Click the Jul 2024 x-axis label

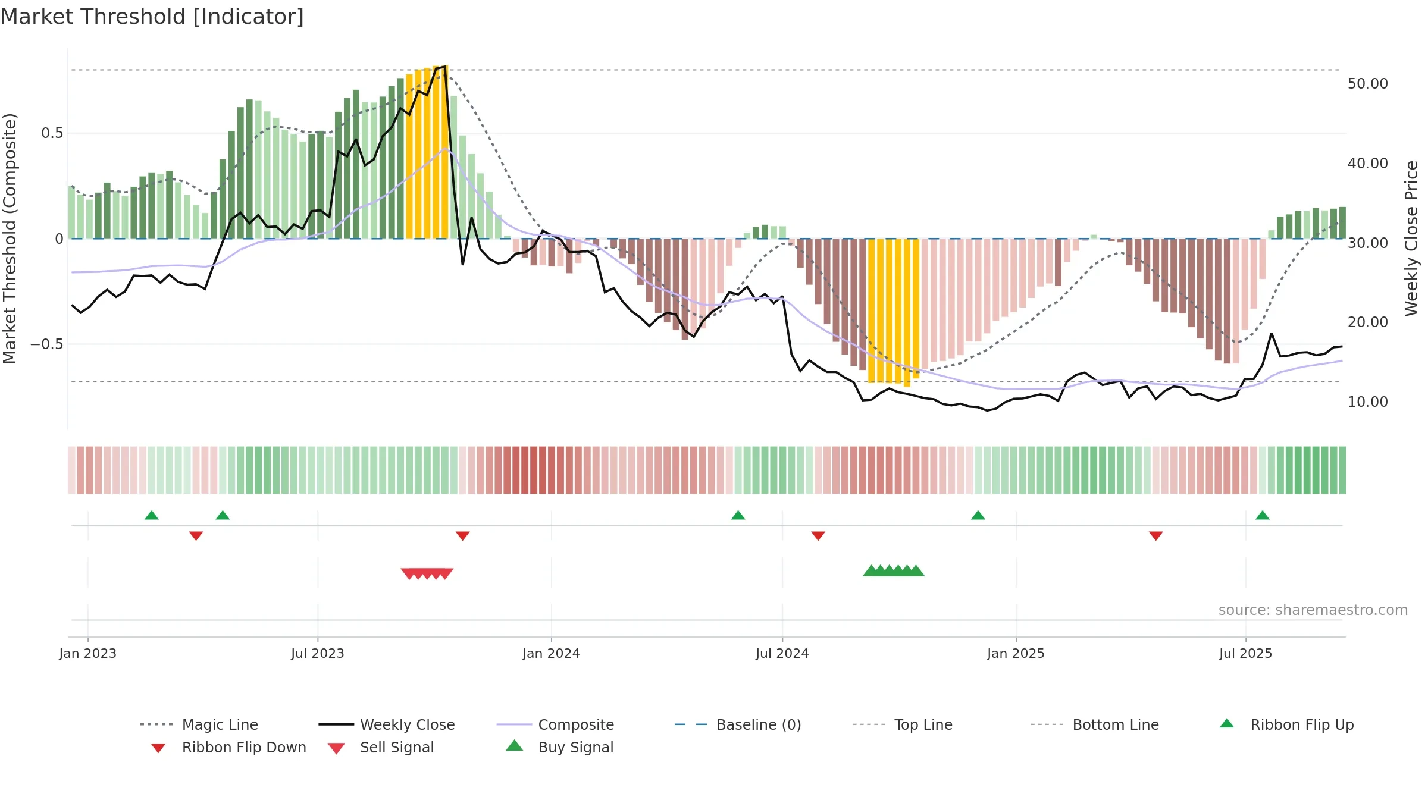[x=782, y=654]
